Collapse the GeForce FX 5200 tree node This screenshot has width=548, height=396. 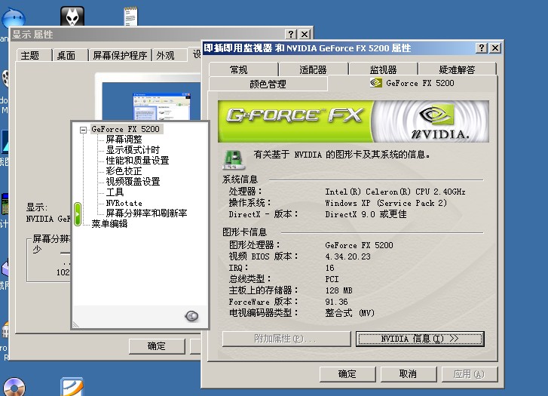[83, 129]
